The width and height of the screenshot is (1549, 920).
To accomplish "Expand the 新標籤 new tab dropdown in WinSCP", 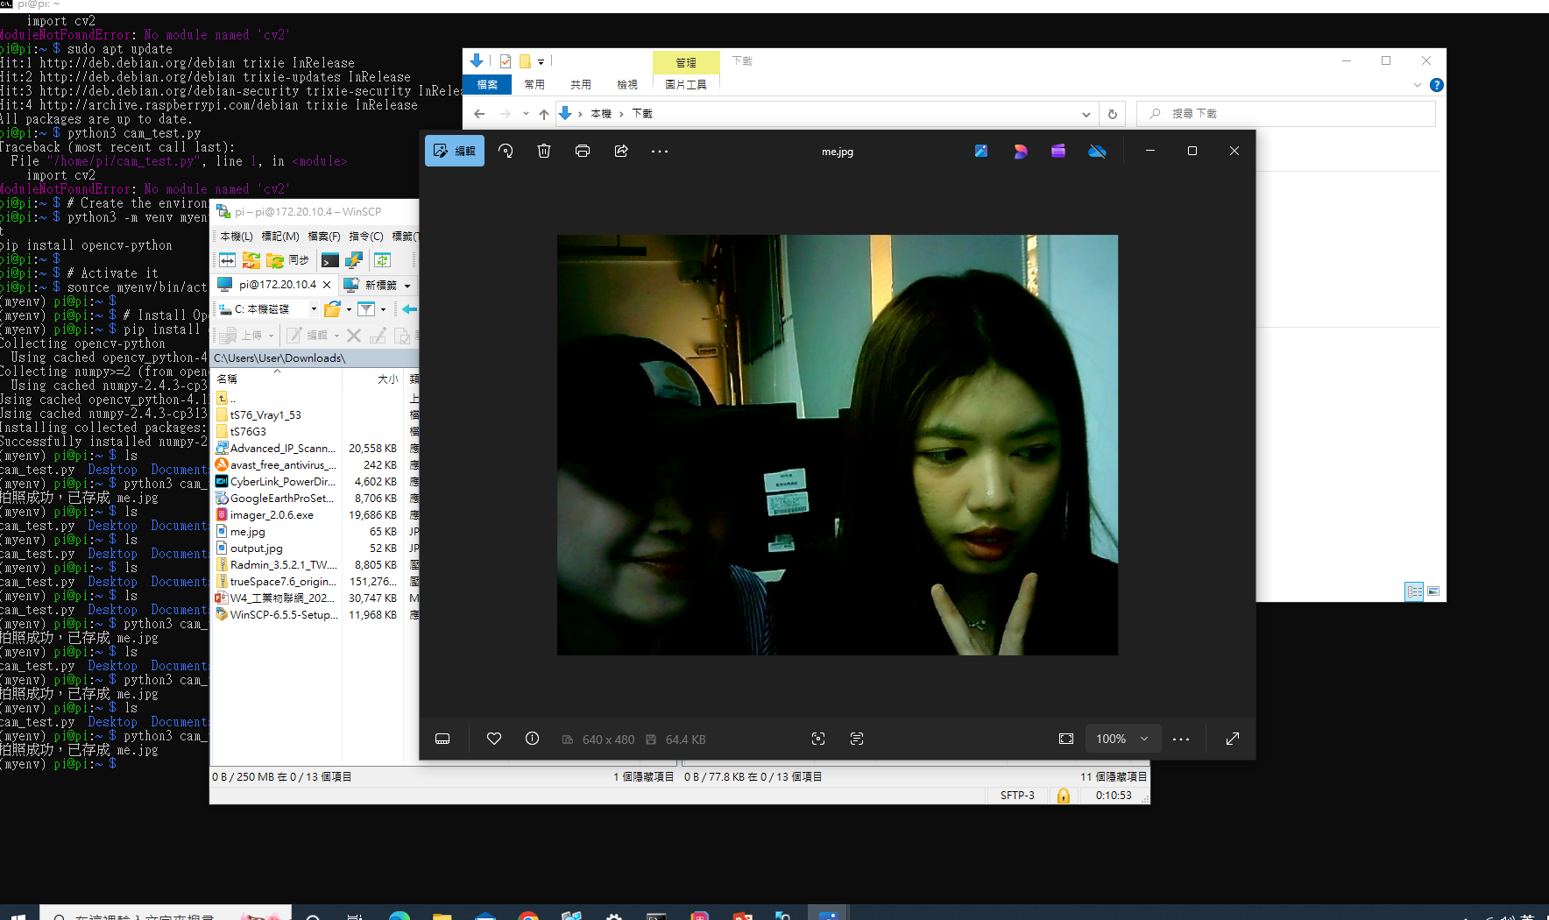I will coord(407,285).
